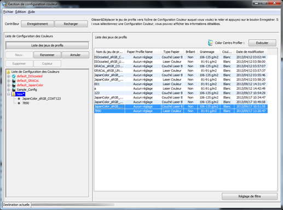This screenshot has height=210, width=283.
Task: Select the new* tree item
Action: 20,94
